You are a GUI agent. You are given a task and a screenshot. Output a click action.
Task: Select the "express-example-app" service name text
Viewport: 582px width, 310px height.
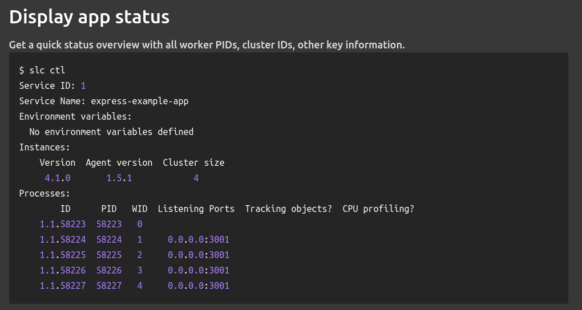click(140, 101)
